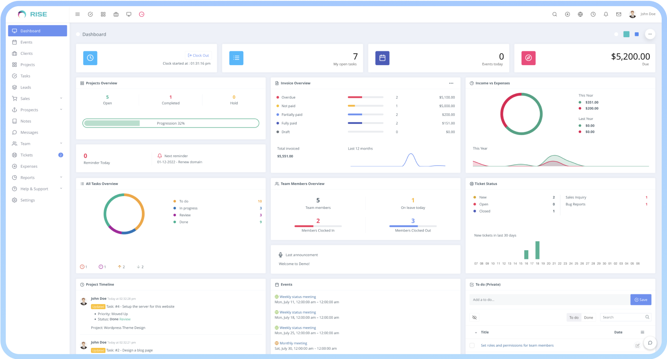
Task: Expand the Sales submenu in sidebar
Action: 38,99
